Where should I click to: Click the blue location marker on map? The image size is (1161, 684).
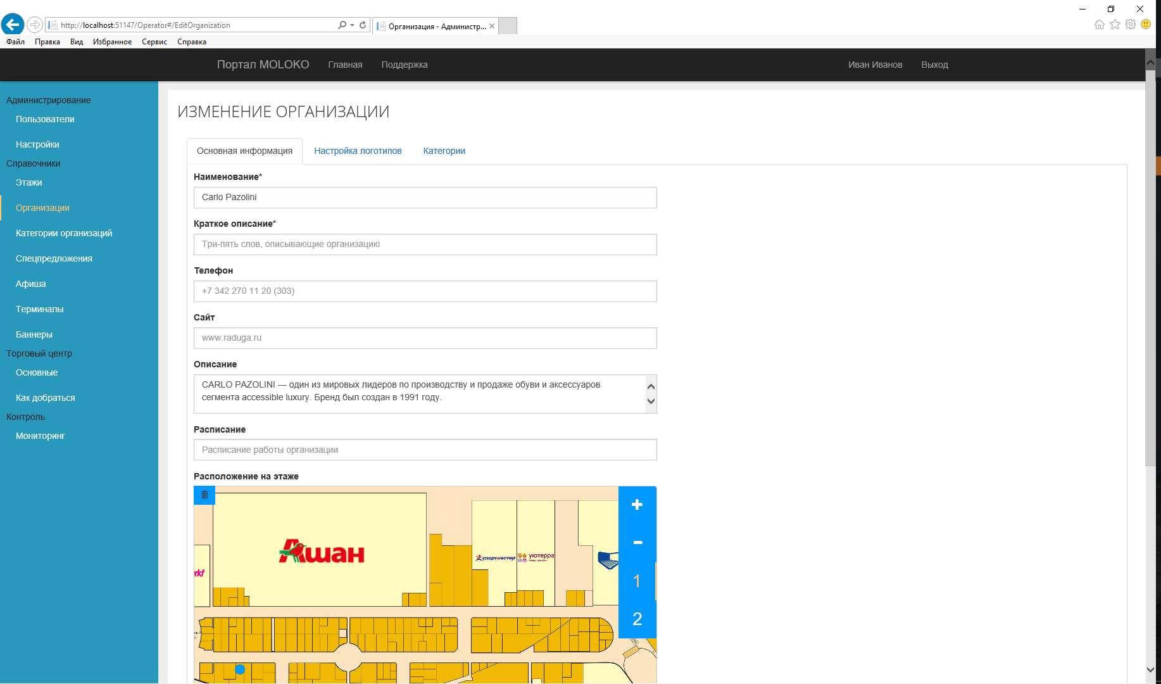click(240, 669)
